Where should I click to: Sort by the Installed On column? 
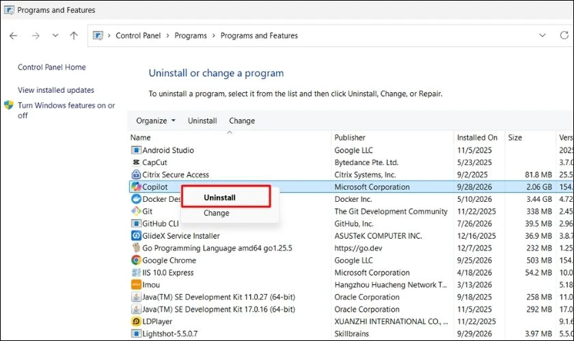[477, 138]
